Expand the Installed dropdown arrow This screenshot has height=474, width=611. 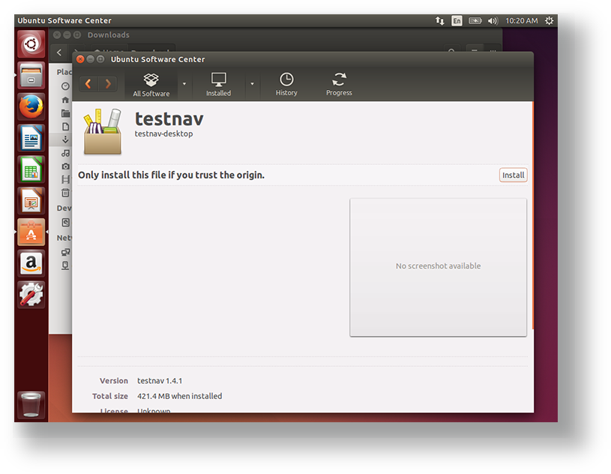[x=252, y=84]
